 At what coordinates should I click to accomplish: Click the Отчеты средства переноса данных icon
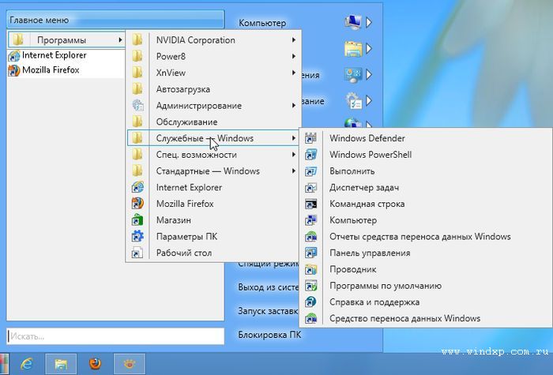pyautogui.click(x=310, y=237)
